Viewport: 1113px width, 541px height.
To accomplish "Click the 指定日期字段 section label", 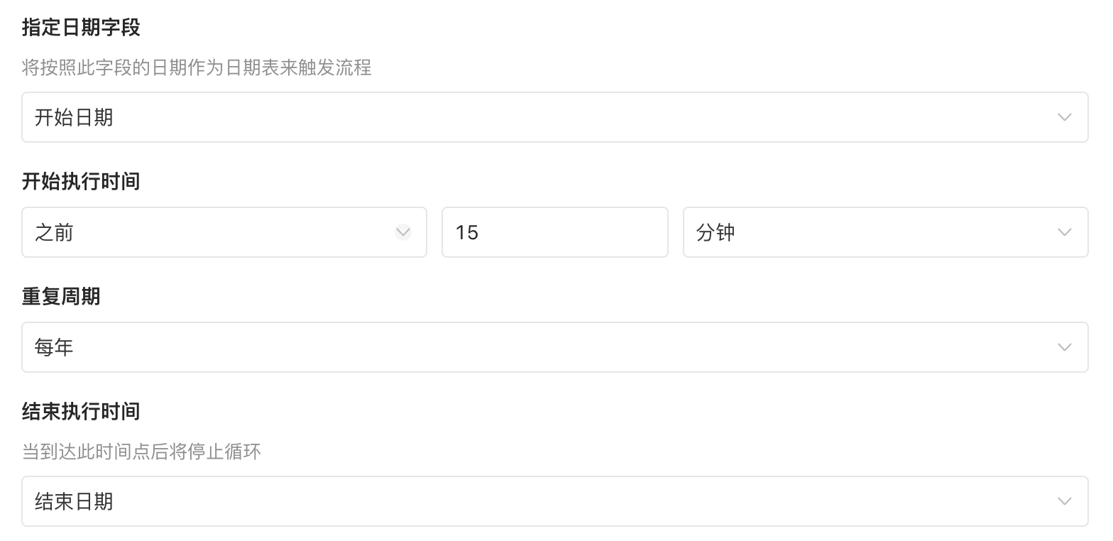I will 81,28.
